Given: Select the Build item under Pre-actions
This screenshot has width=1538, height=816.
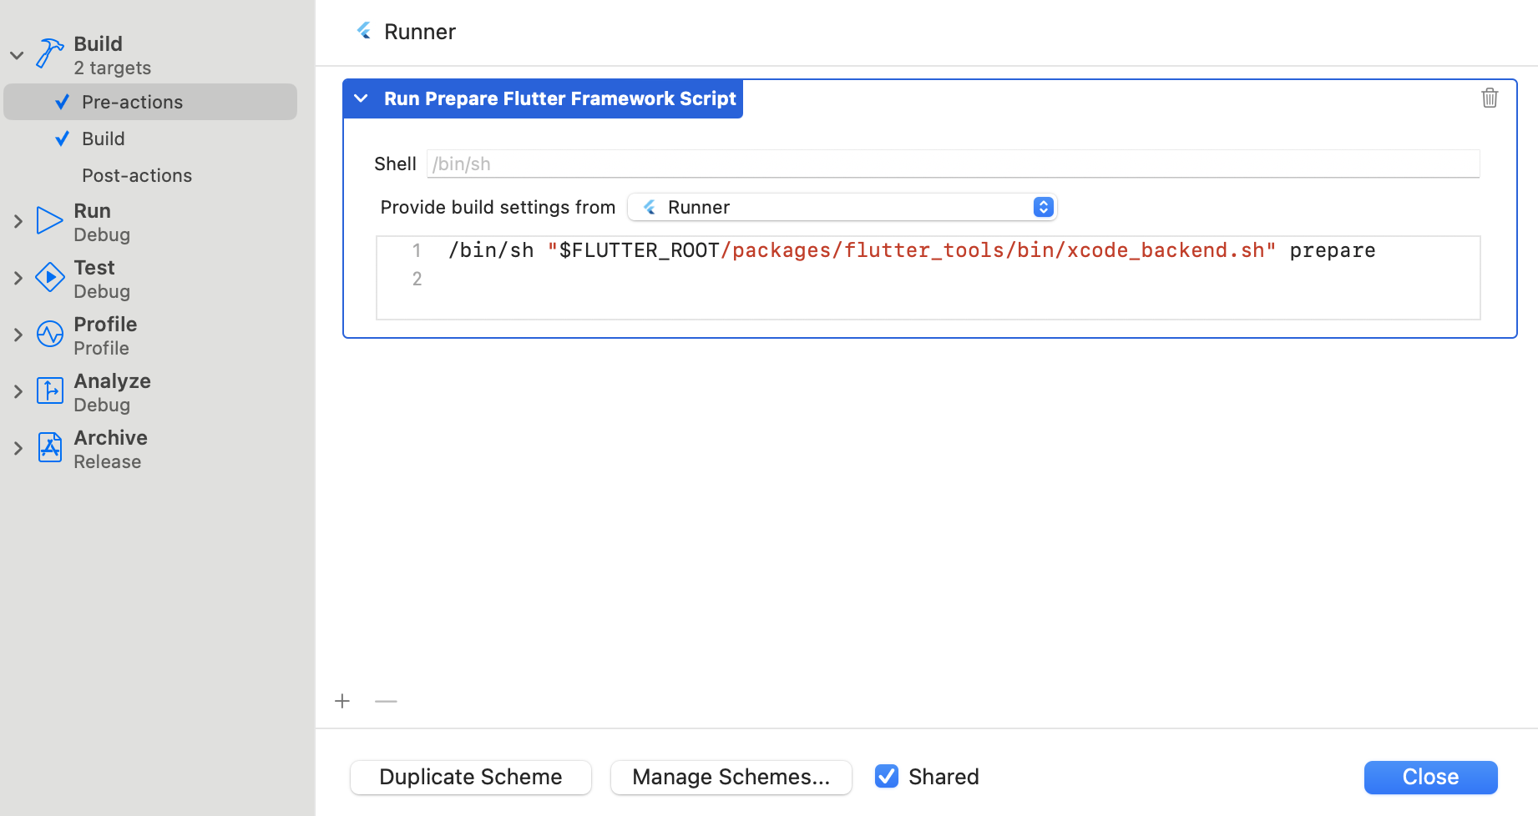Looking at the screenshot, I should point(103,139).
